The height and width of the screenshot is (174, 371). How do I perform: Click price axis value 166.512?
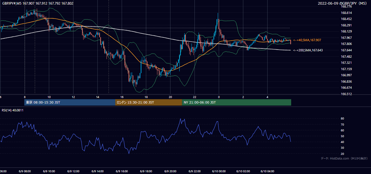tap(346, 94)
